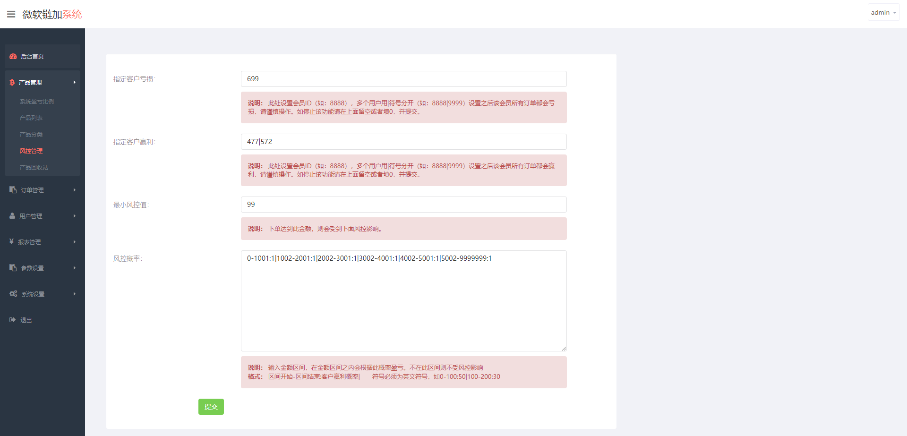Screen dimensions: 907x436
Task: Click the 输入金额区间 explanation line
Action: (x=366, y=368)
